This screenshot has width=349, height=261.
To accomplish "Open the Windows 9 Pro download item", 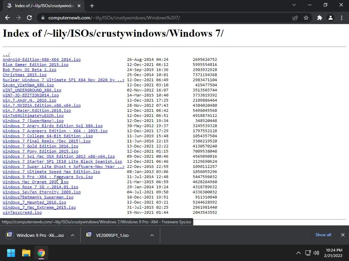I will (35, 235).
